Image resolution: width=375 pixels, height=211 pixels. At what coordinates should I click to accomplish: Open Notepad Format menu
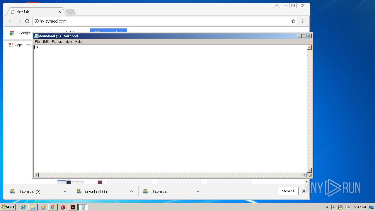click(57, 42)
